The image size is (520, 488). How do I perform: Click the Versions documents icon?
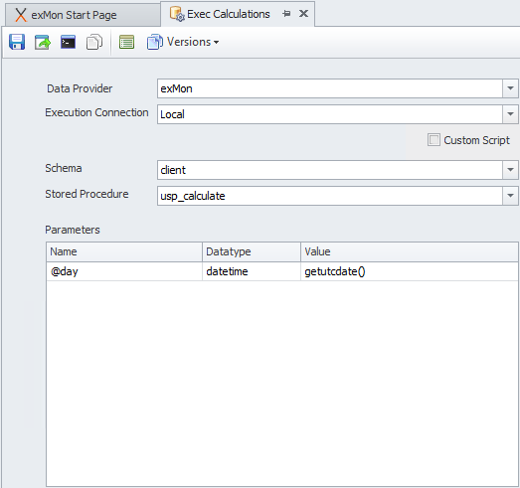point(155,42)
